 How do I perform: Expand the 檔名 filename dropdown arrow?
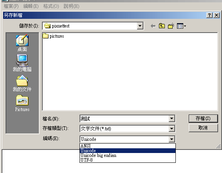171,118
